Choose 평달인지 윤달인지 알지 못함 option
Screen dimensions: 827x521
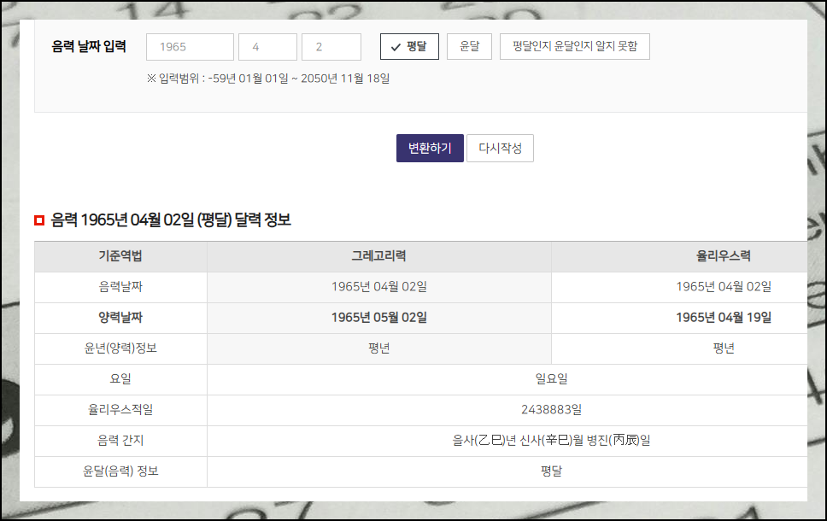[x=575, y=46]
